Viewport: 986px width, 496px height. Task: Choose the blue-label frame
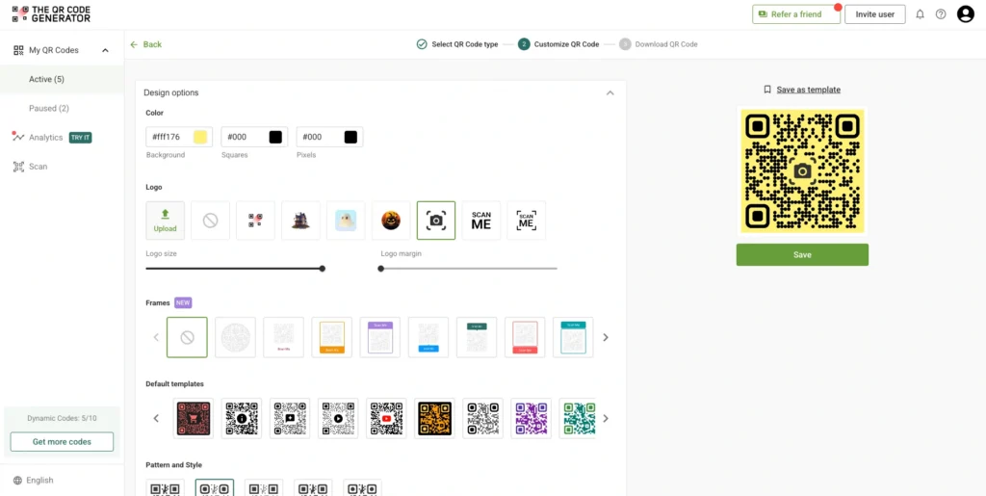(428, 337)
